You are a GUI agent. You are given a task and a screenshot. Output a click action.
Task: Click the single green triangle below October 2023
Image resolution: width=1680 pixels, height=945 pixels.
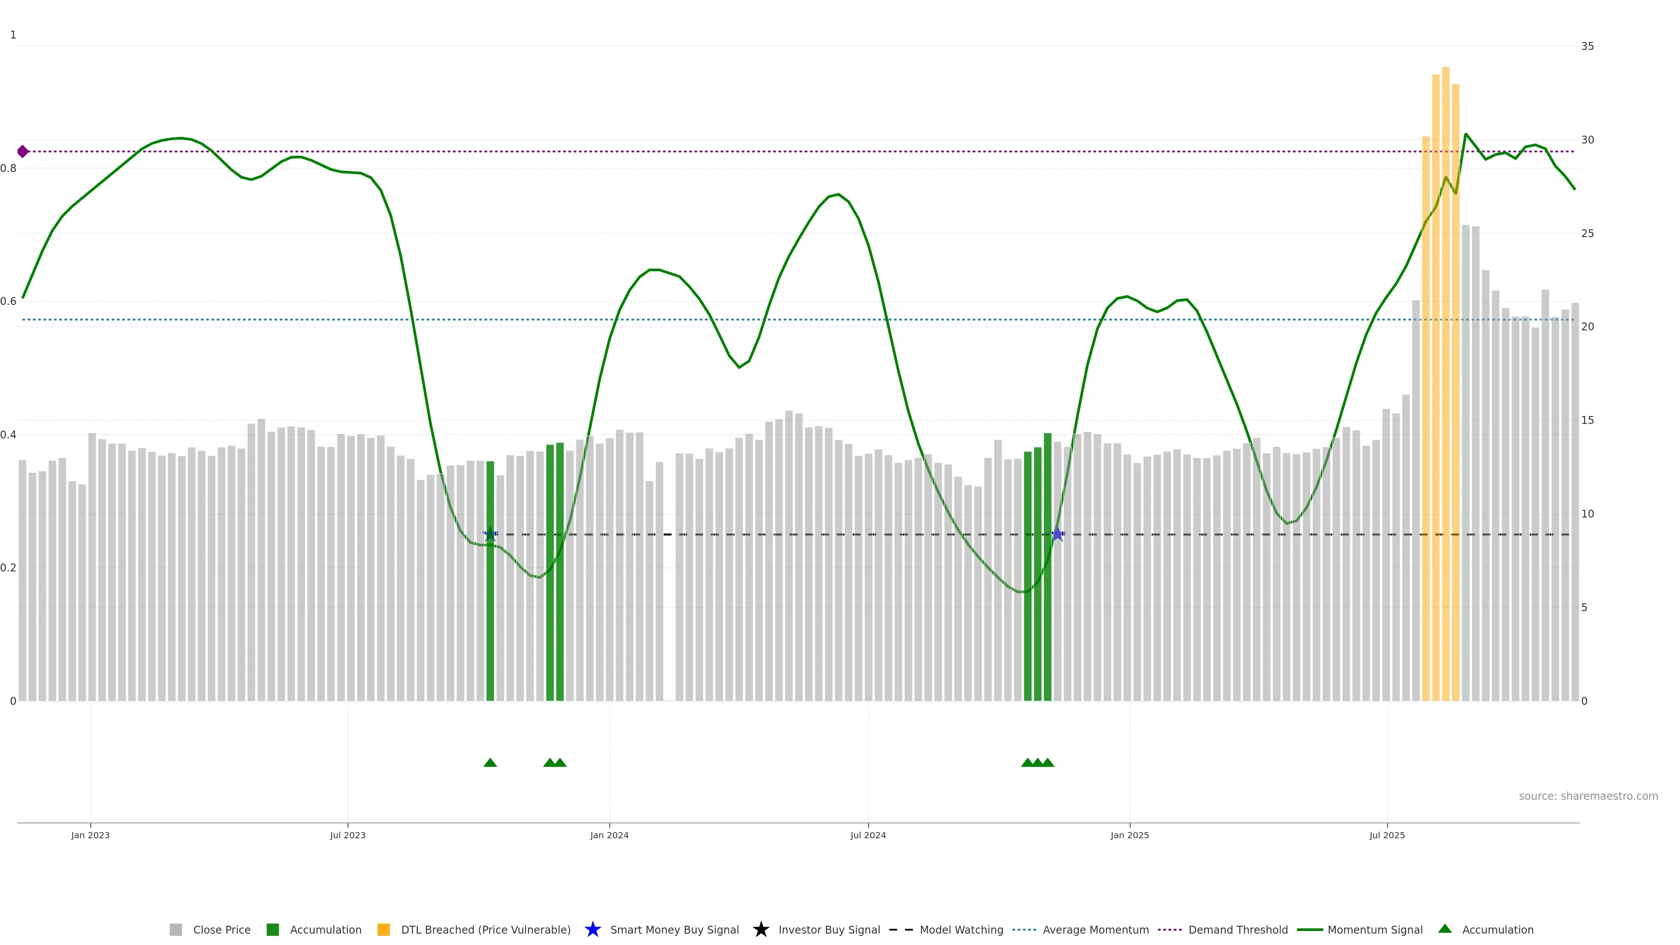click(x=490, y=763)
